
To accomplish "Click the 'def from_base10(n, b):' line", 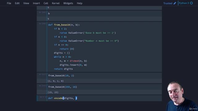I will click(64, 25).
